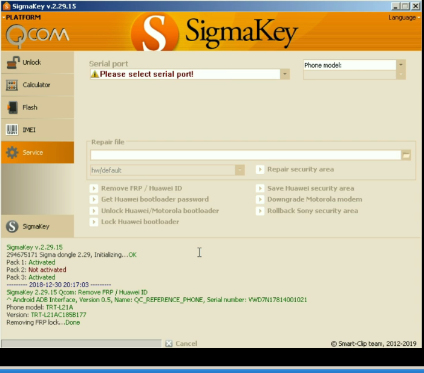Click Repair security area
The height and width of the screenshot is (373, 424).
click(x=295, y=170)
